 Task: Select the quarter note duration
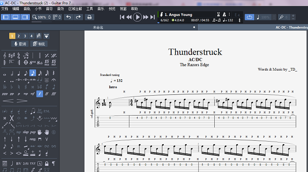tap(18, 73)
